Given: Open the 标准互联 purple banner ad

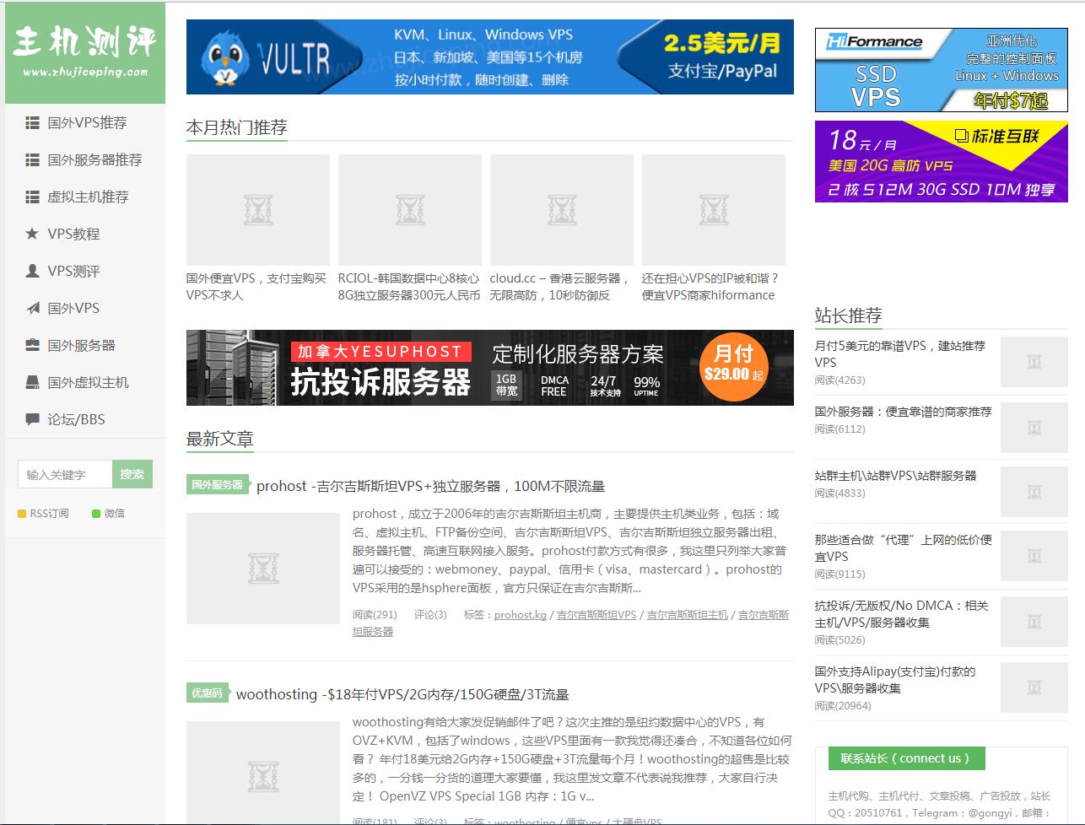Looking at the screenshot, I should tap(942, 162).
